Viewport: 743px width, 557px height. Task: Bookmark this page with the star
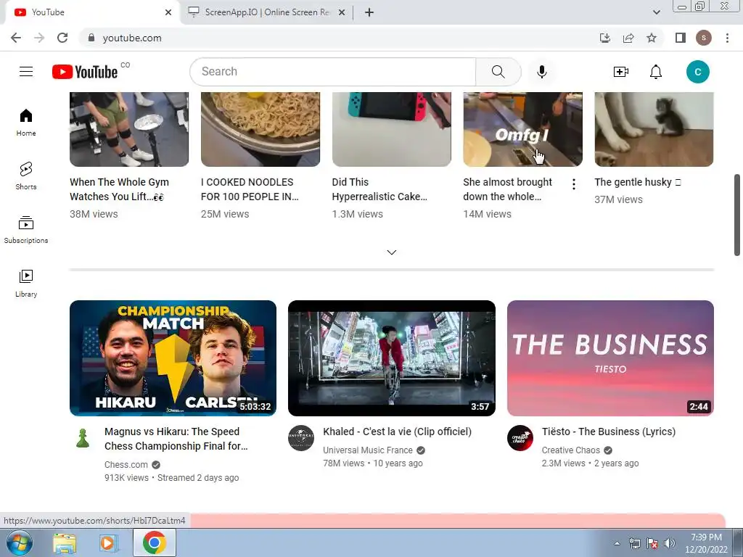click(x=652, y=38)
